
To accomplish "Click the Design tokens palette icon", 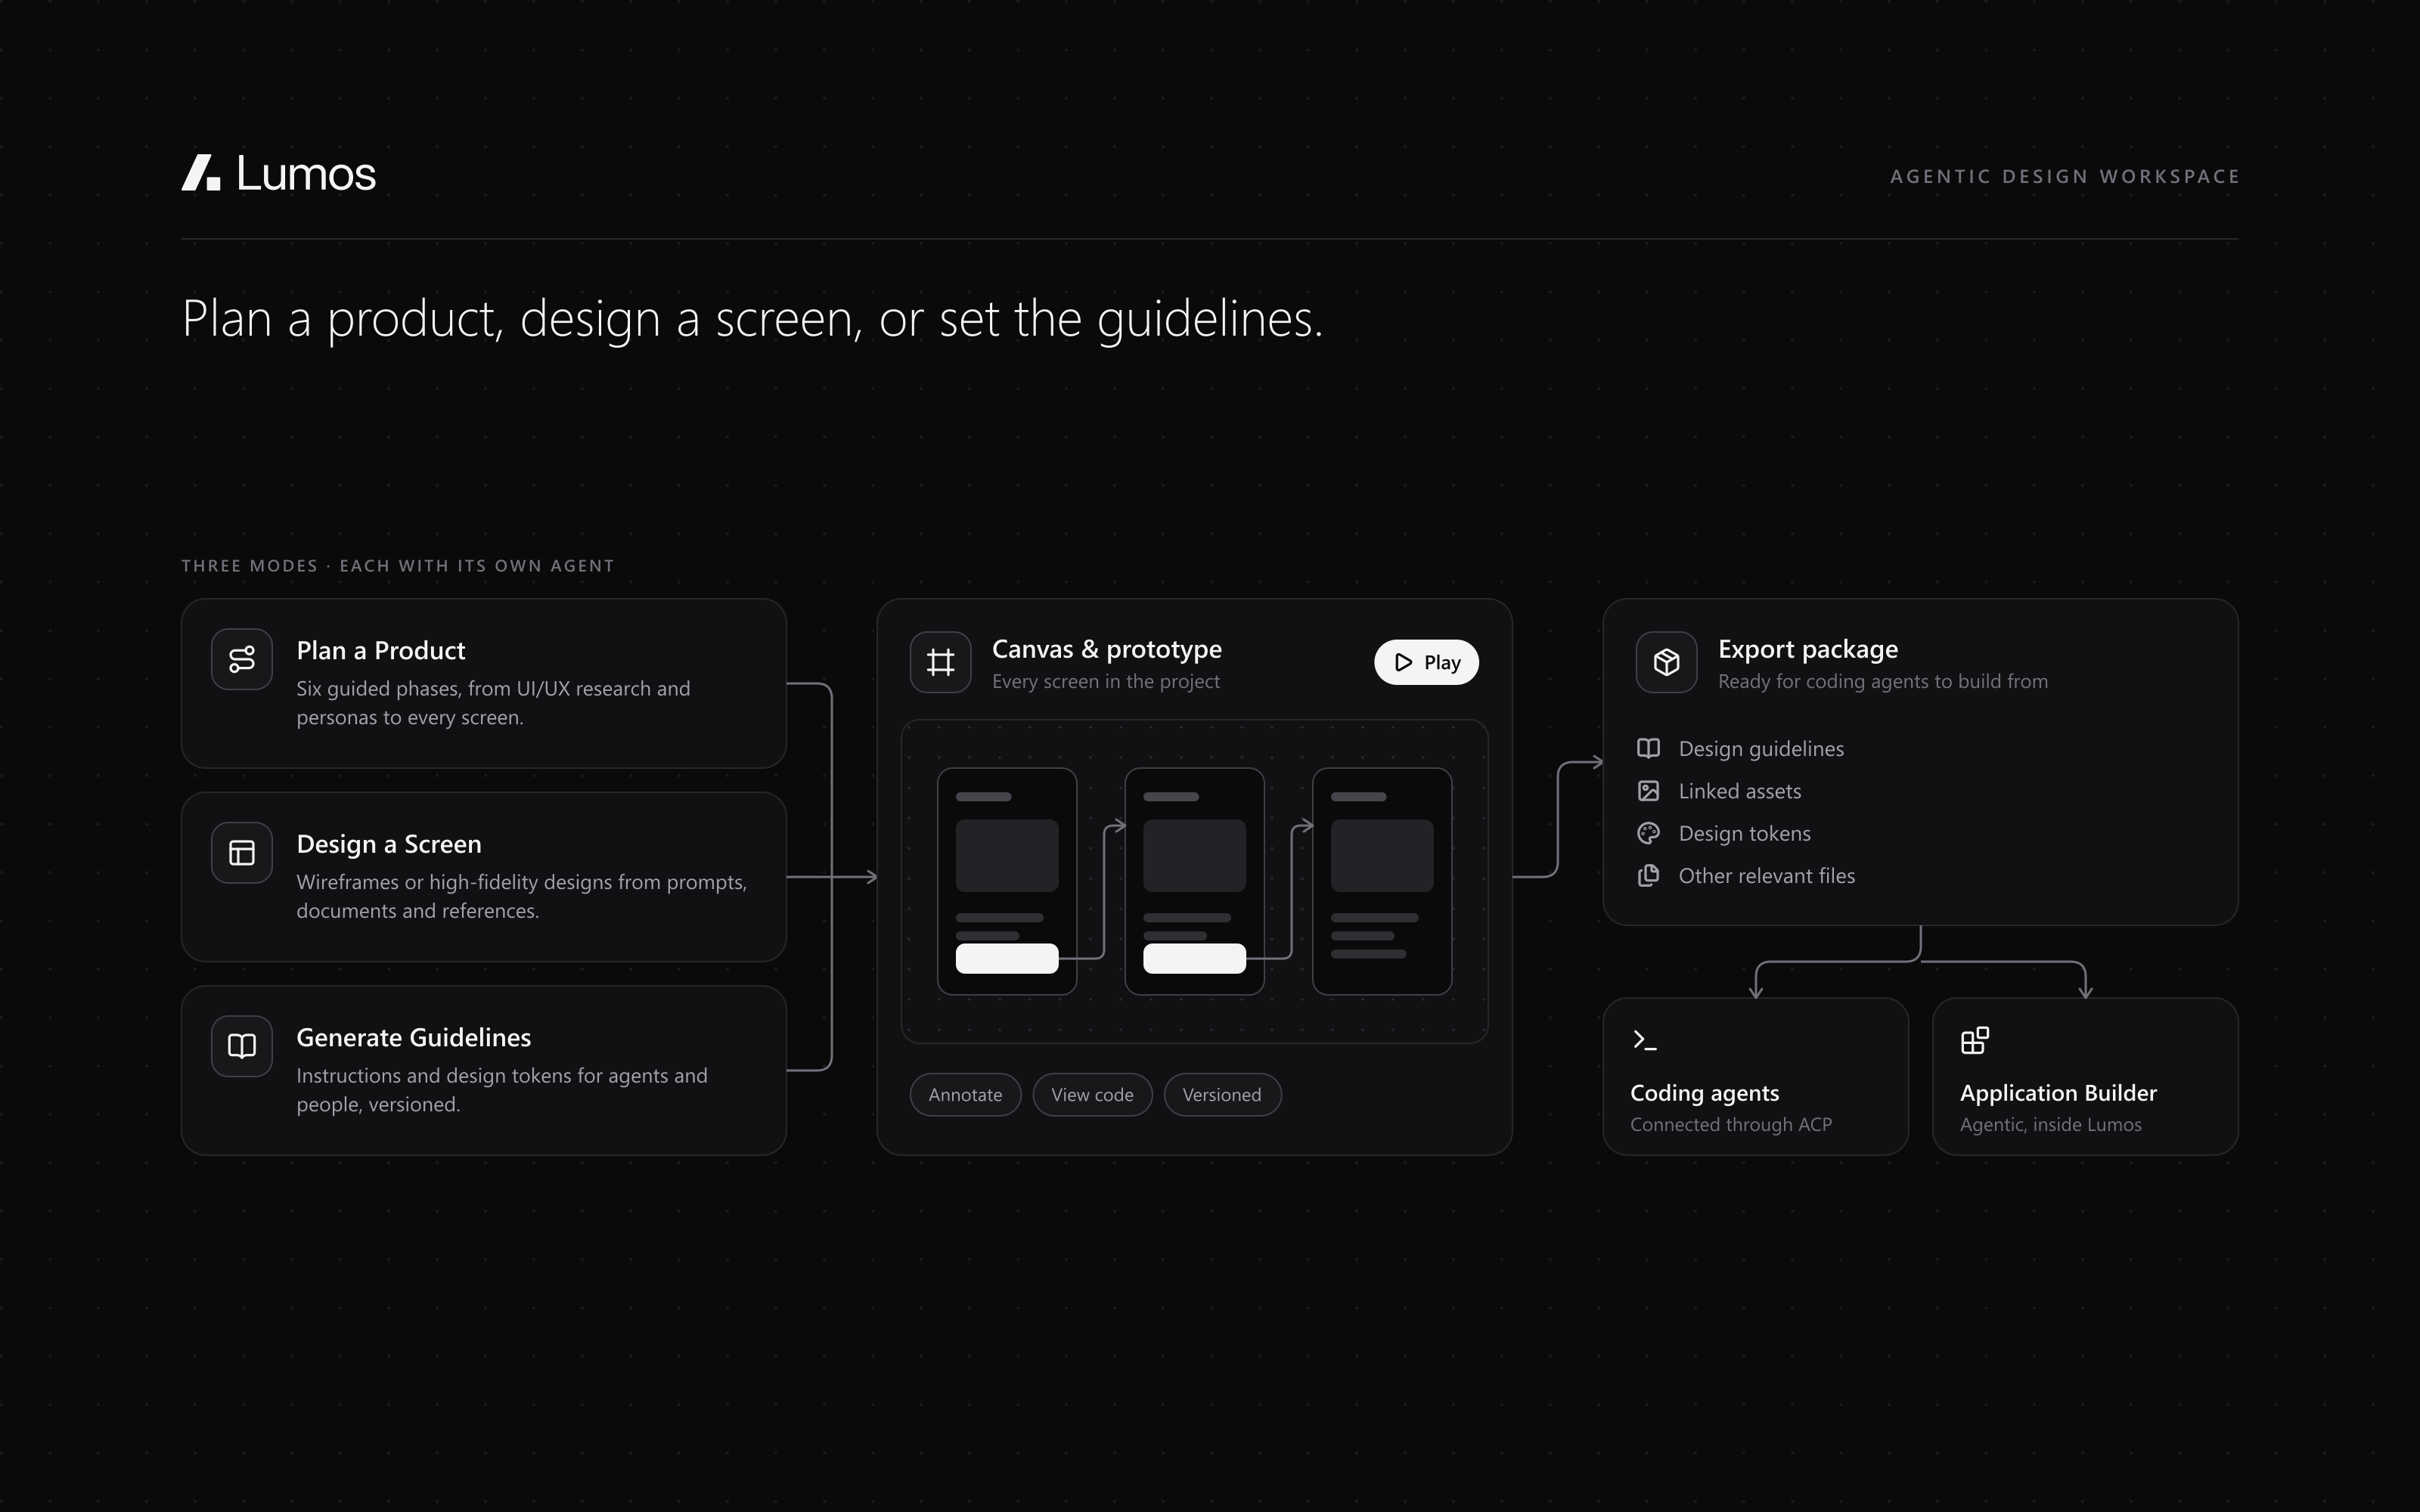I will [1648, 833].
